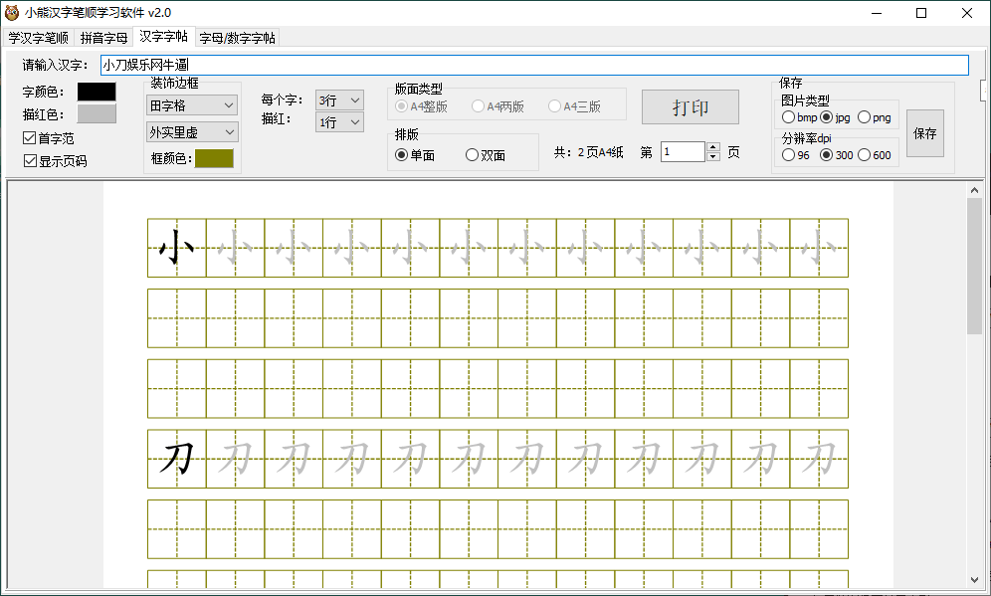Select bmp as the image type
Screen dimensions: 991x596
point(789,116)
